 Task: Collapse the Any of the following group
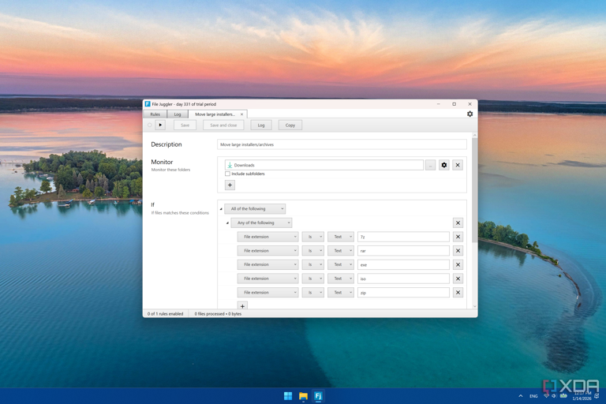click(227, 223)
